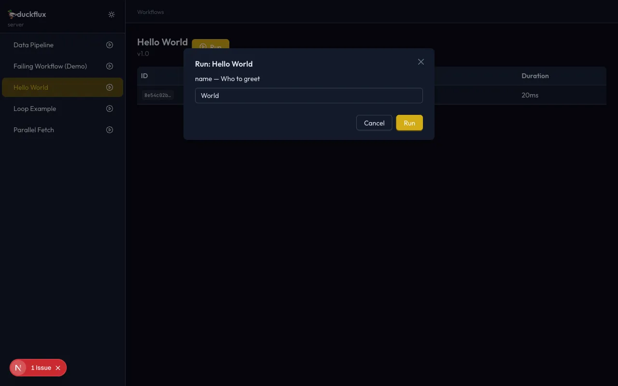Start Loop Example using its play icon
Viewport: 618px width, 386px height.
point(110,109)
